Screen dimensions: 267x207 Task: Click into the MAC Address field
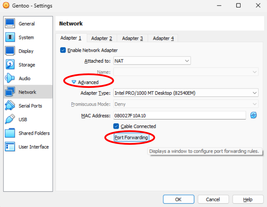(x=180, y=115)
